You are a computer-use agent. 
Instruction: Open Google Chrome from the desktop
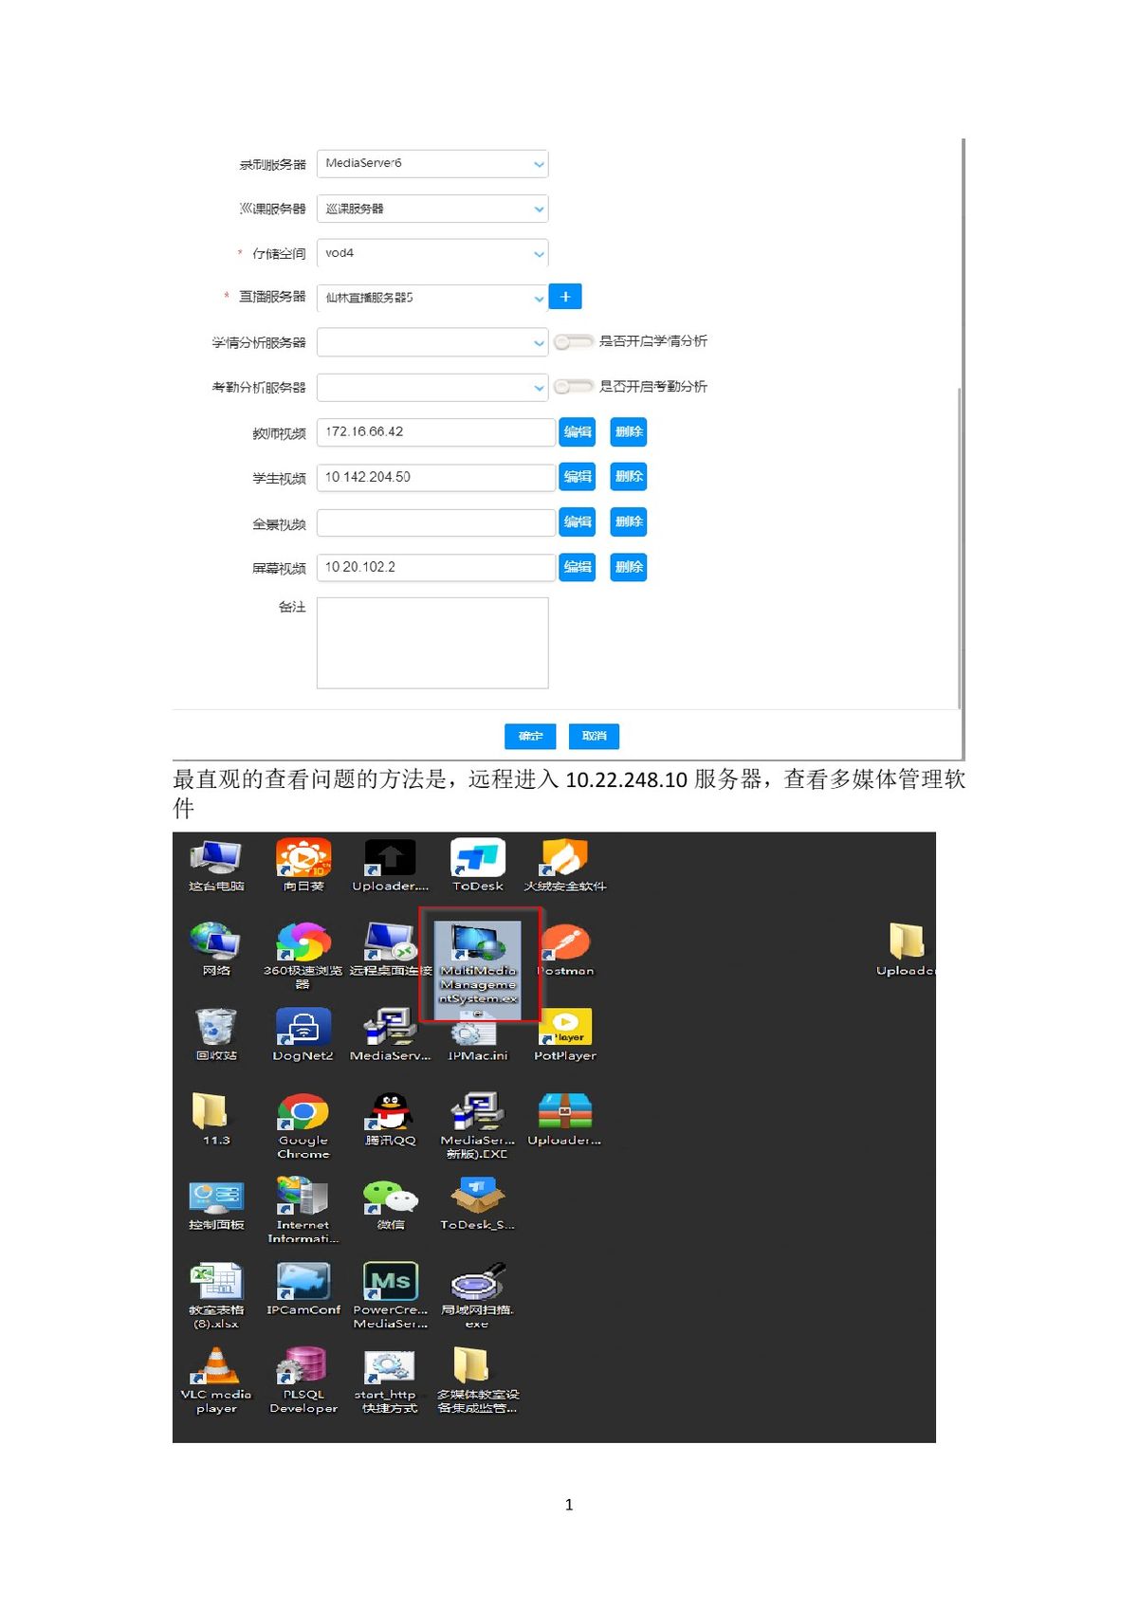tap(303, 1116)
